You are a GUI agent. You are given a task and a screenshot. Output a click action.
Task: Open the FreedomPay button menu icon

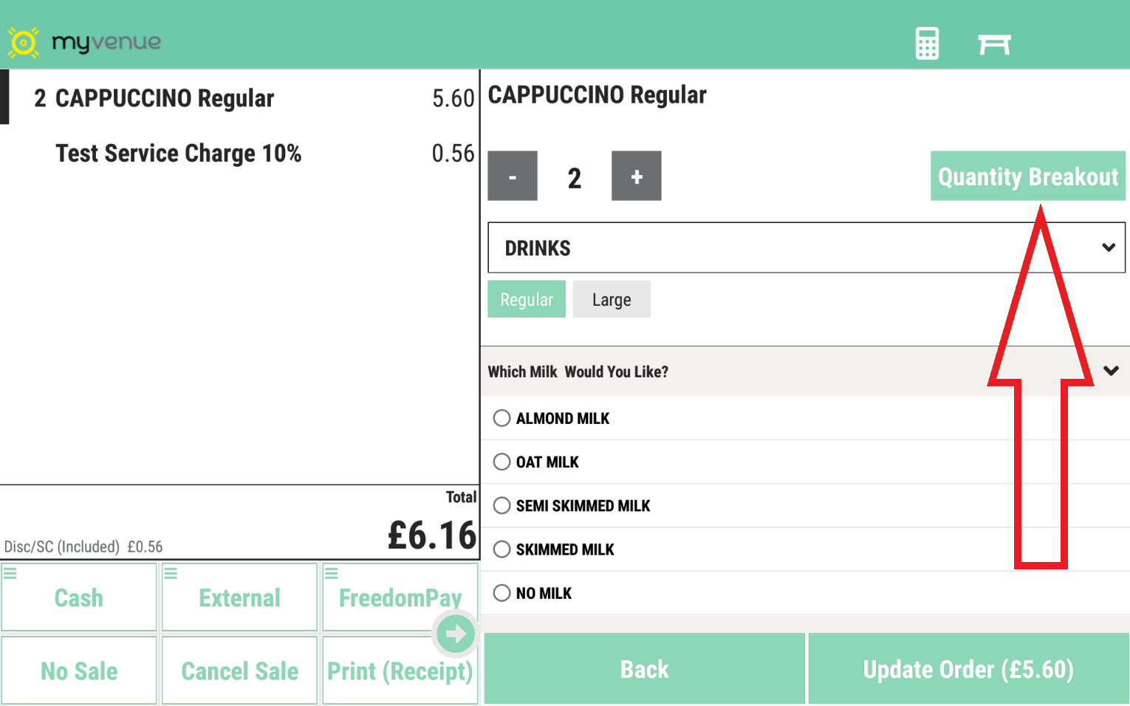click(x=332, y=573)
